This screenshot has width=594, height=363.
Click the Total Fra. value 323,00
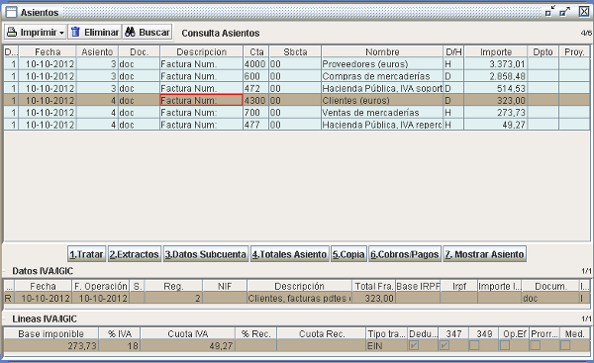(373, 299)
